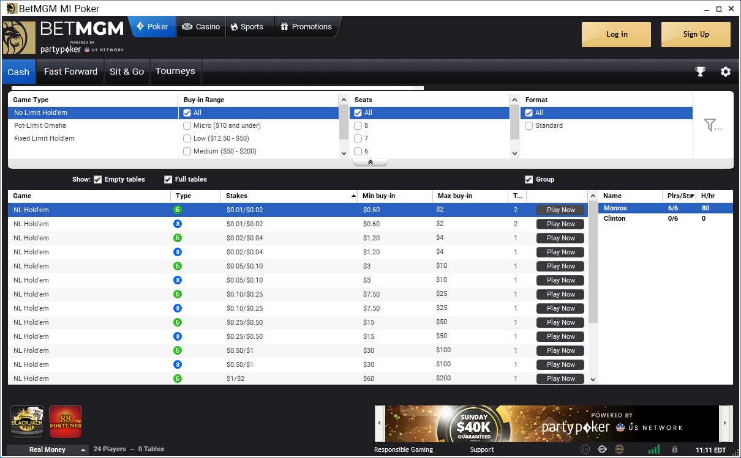Check the Micro ($10 and under) filter

pos(187,125)
